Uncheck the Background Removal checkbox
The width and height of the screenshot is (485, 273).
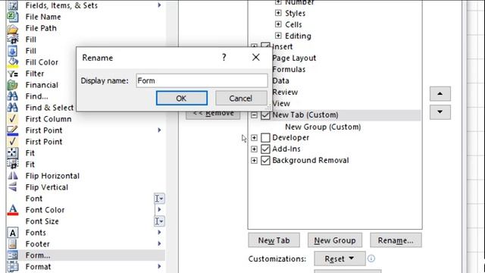(265, 160)
